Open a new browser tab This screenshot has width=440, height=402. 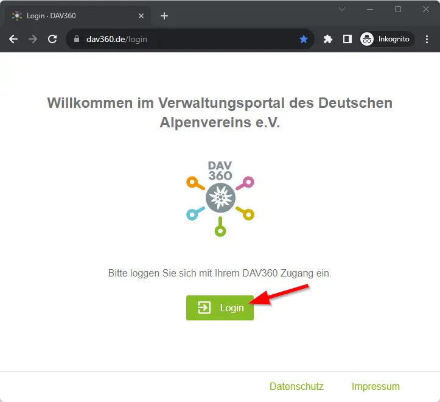coord(164,16)
